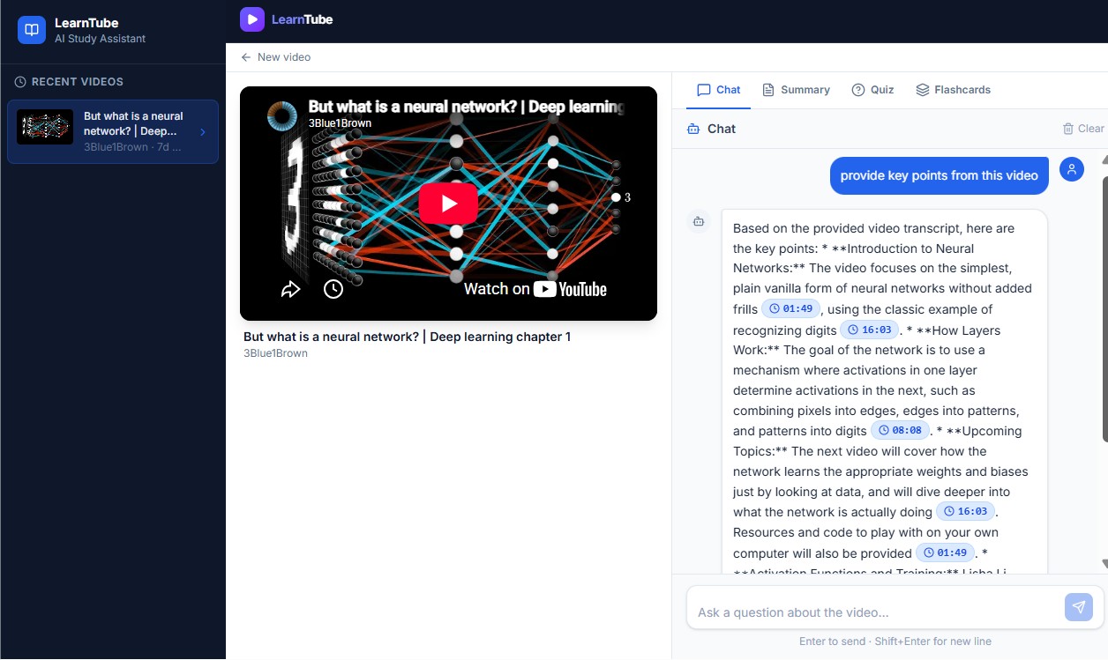Click 'Watch on YouTube' link on player

[535, 289]
